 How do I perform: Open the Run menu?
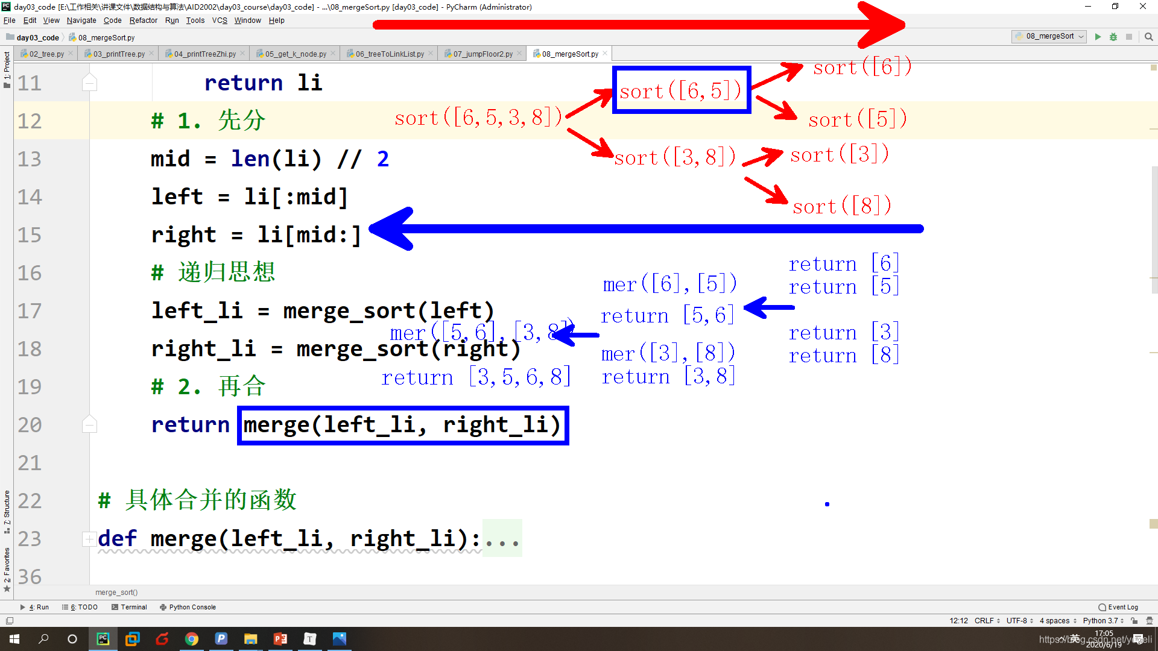tap(172, 20)
